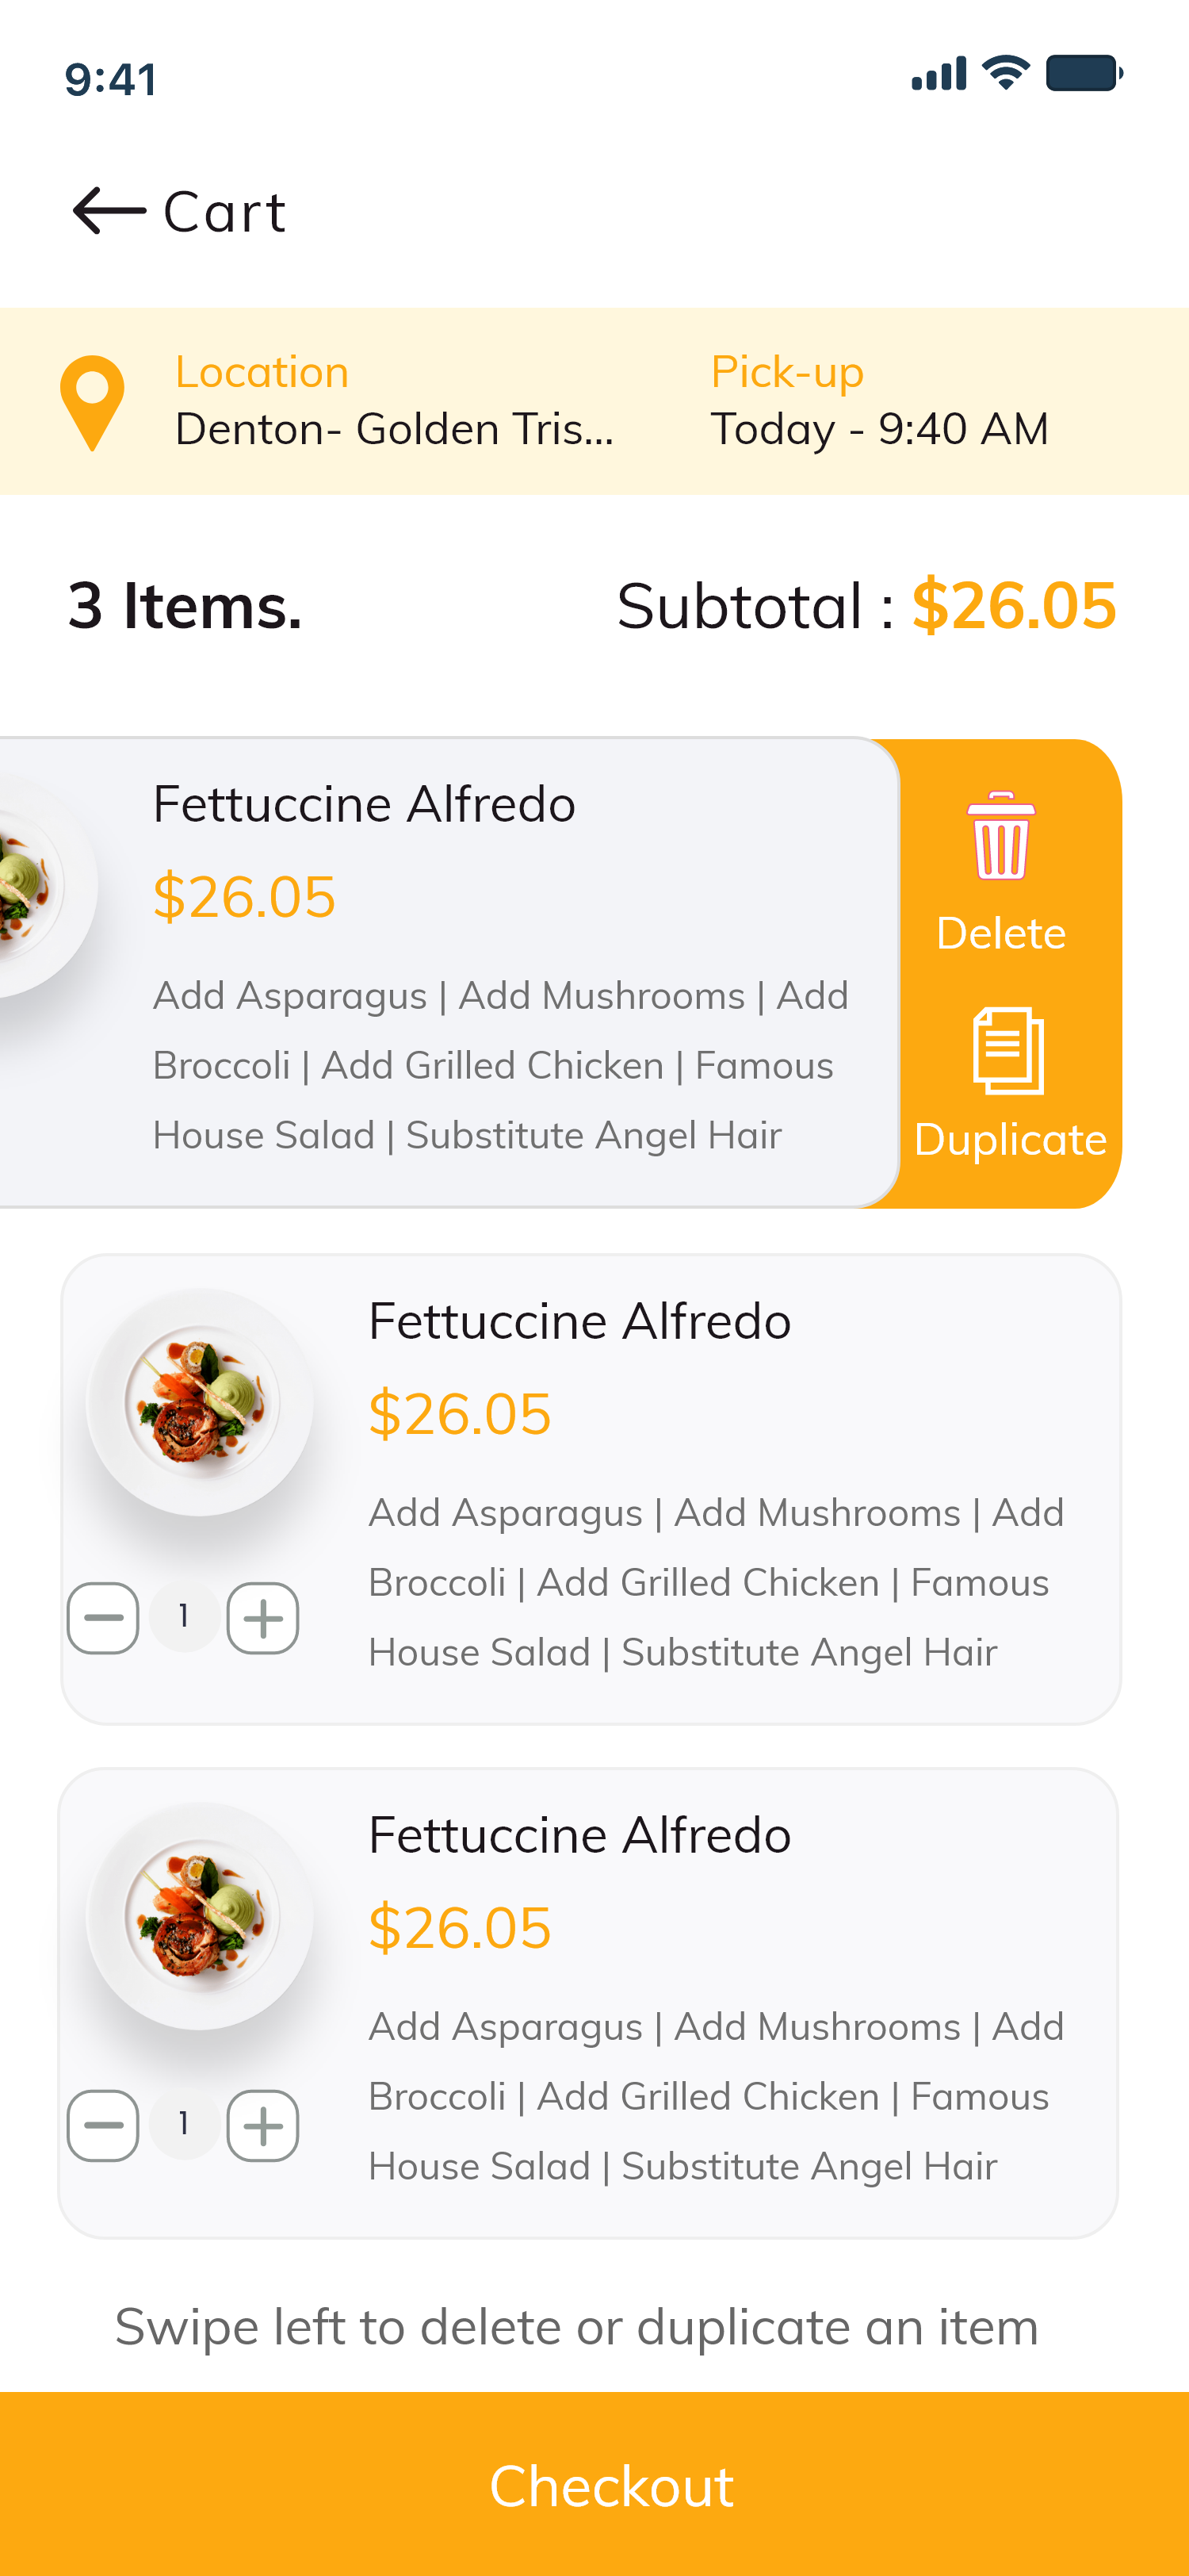Tap the Duplicate document icon

click(1008, 1050)
